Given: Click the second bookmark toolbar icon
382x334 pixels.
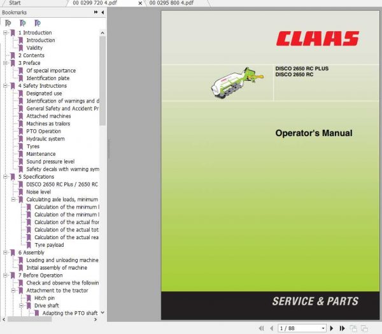Looking at the screenshot, I should pyautogui.click(x=23, y=23).
